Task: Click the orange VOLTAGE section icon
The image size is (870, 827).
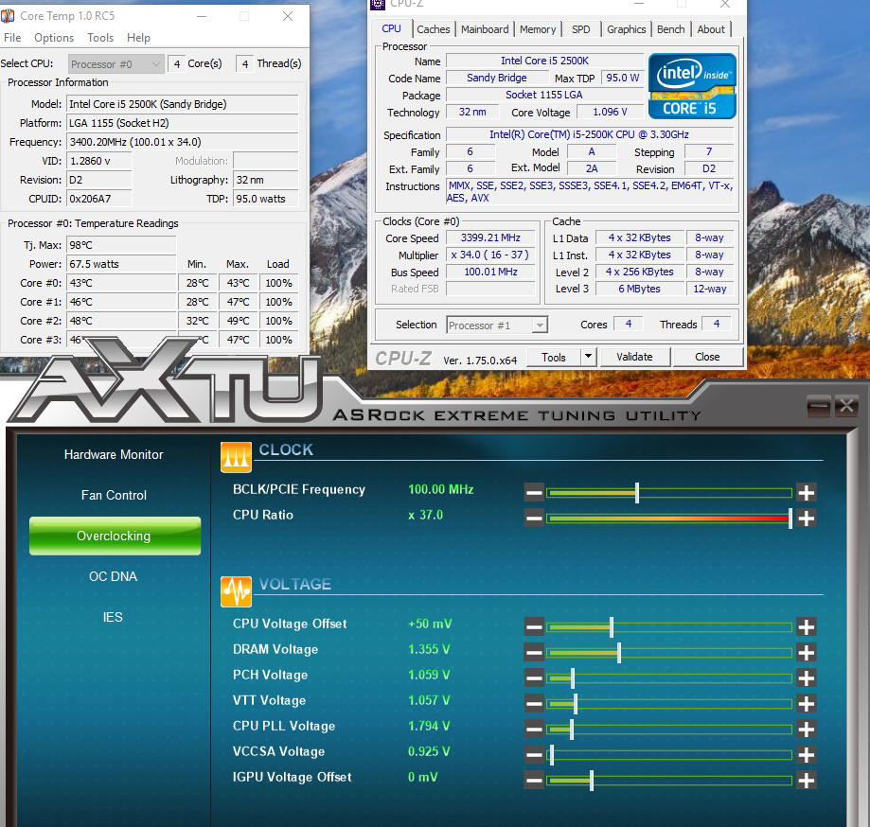Action: (x=236, y=591)
